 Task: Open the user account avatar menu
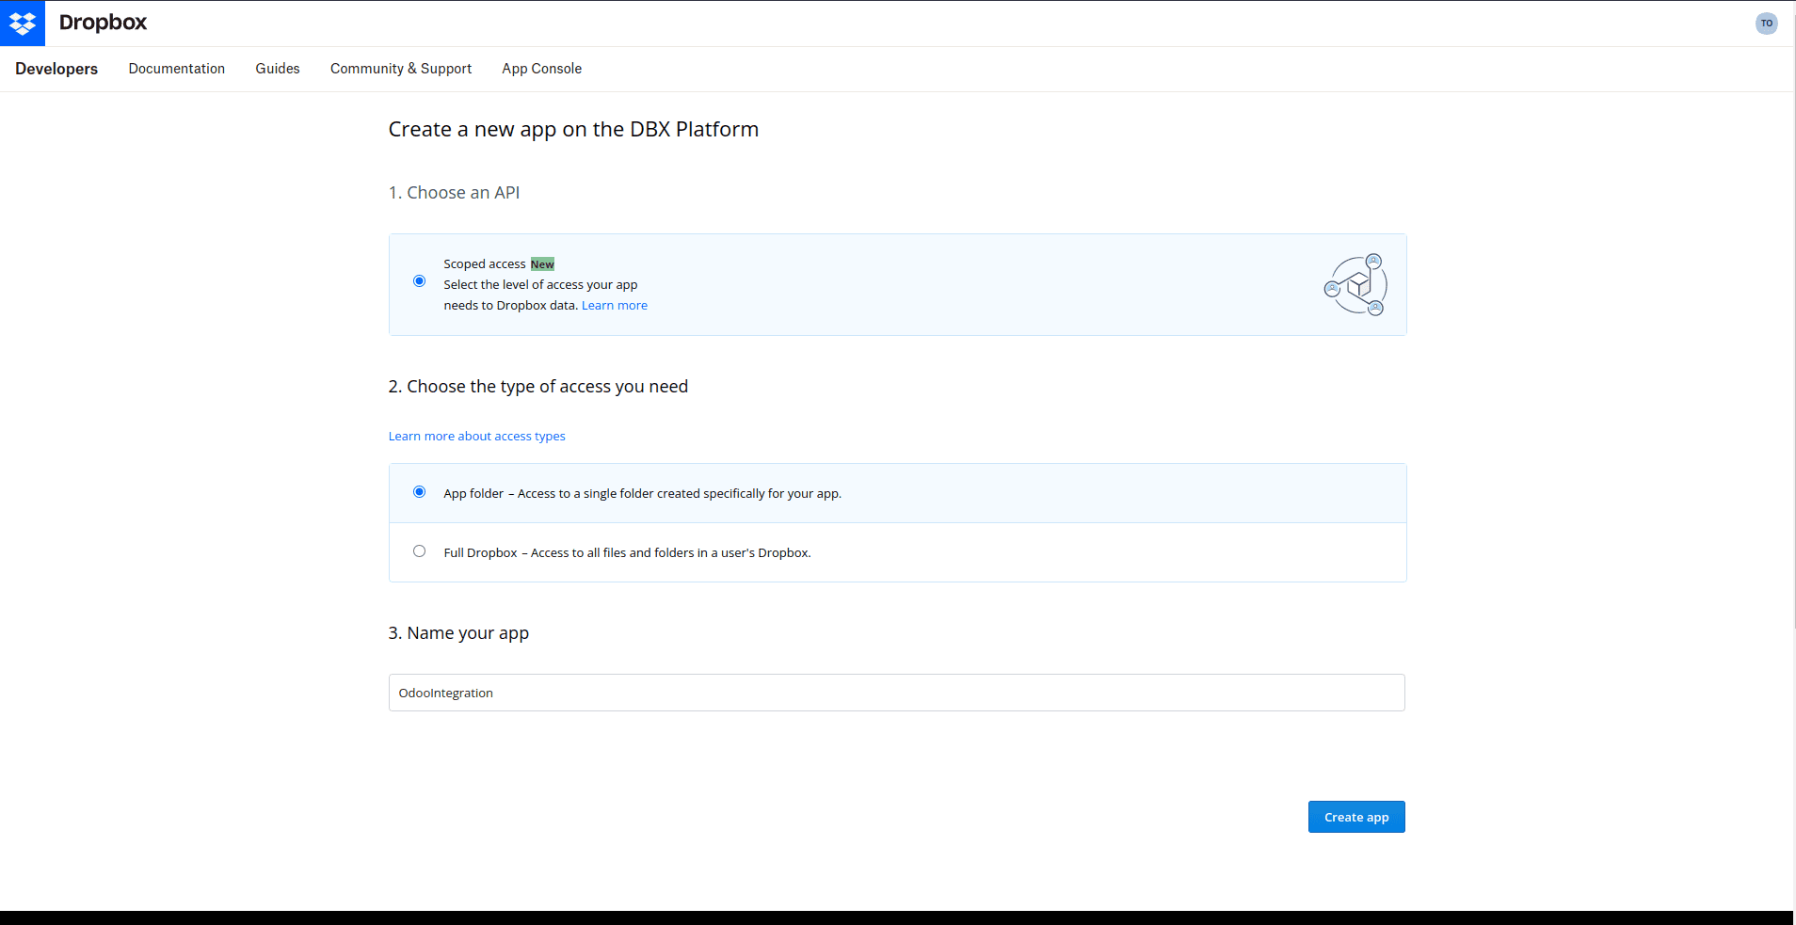[1766, 23]
